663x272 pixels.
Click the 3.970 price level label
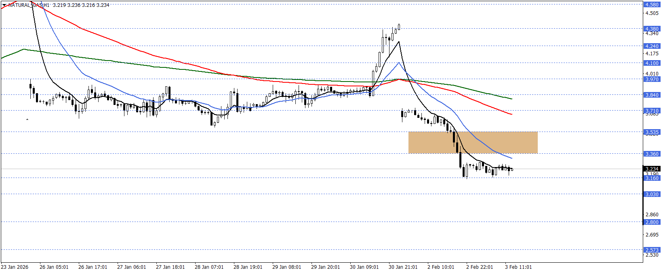click(x=652, y=79)
